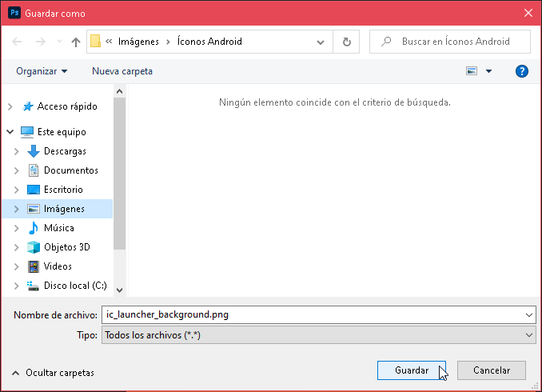Change the view using the view icon

click(x=472, y=71)
